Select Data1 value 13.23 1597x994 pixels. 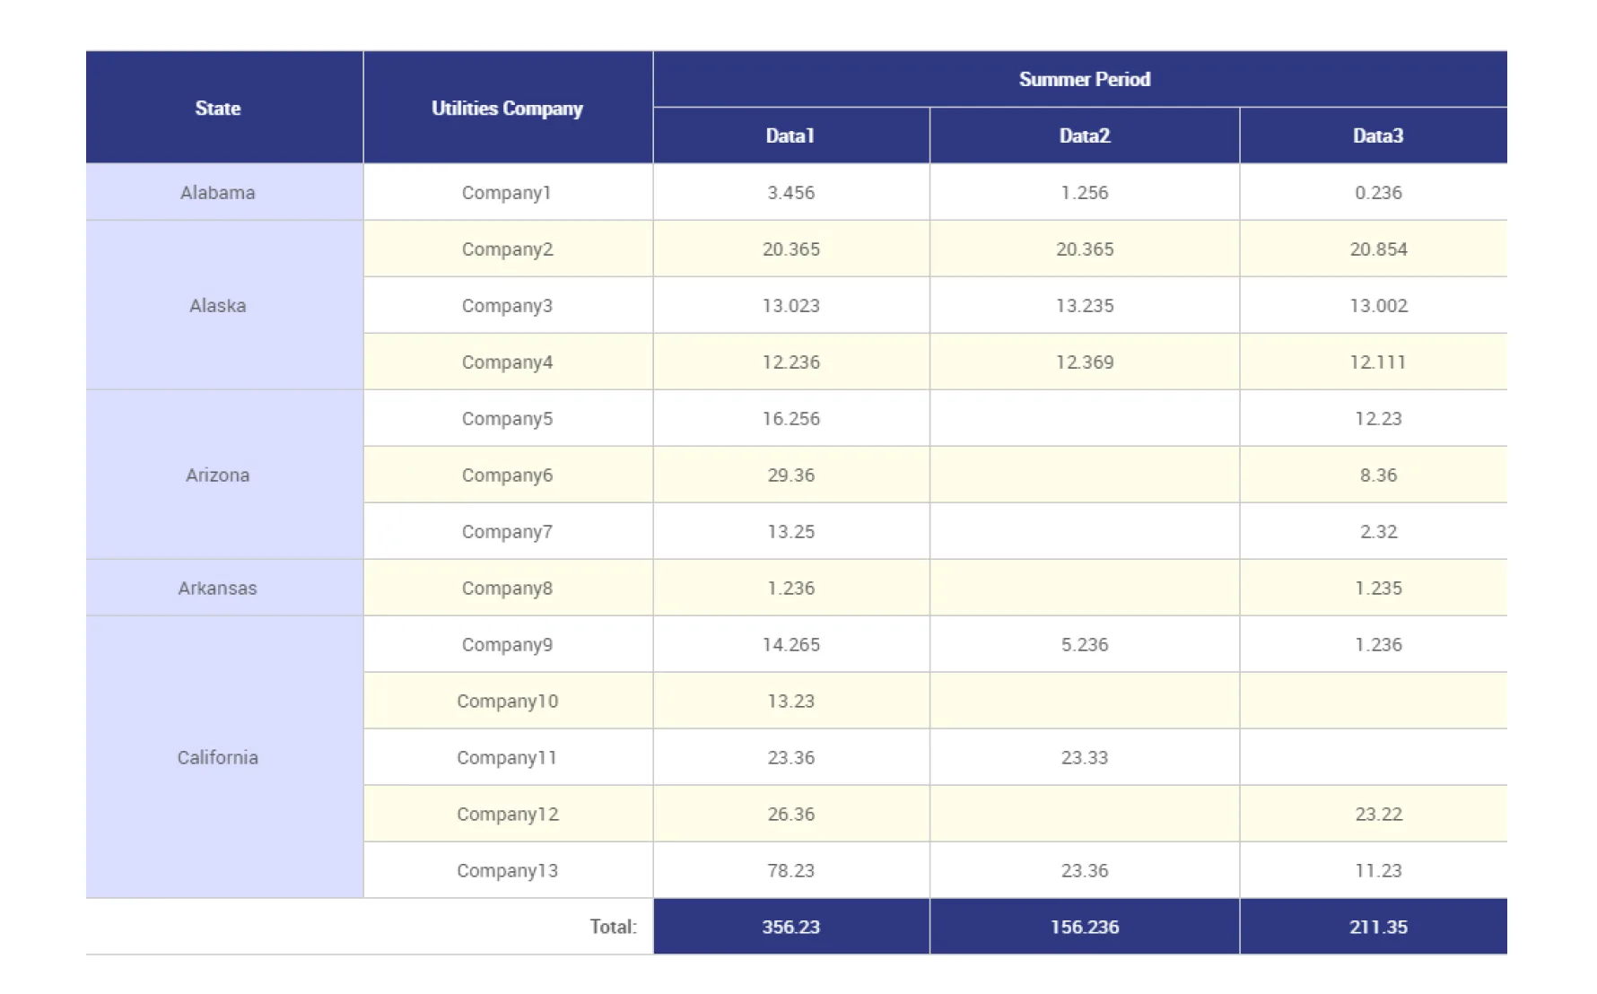pyautogui.click(x=791, y=701)
